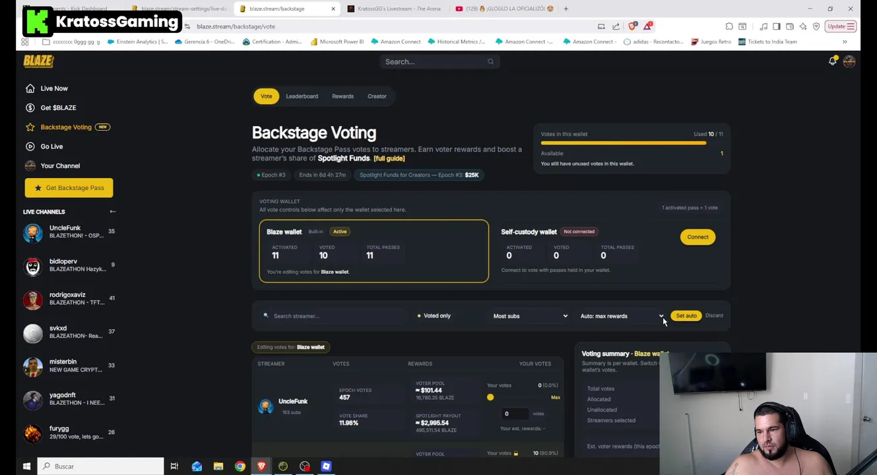The width and height of the screenshot is (877, 475).
Task: Click the share icon in the address bar
Action: 616,26
